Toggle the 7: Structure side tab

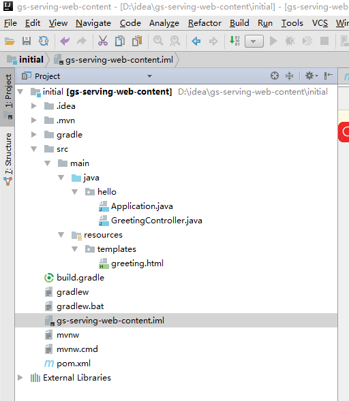8,159
